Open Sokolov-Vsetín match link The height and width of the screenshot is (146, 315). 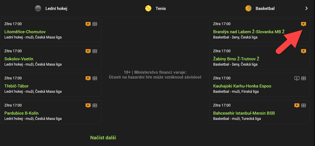click(19, 59)
